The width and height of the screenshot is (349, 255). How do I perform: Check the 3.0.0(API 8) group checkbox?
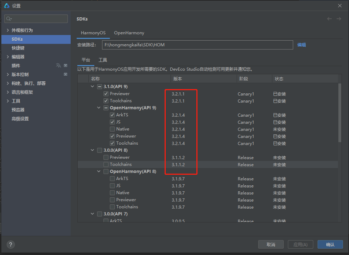click(100, 150)
